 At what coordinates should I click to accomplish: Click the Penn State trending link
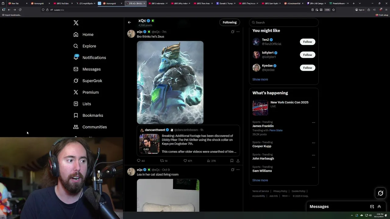[x=276, y=130]
